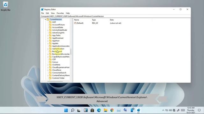Open the notification center icon
Screen dimensions: 204x114
[x=199, y=110]
